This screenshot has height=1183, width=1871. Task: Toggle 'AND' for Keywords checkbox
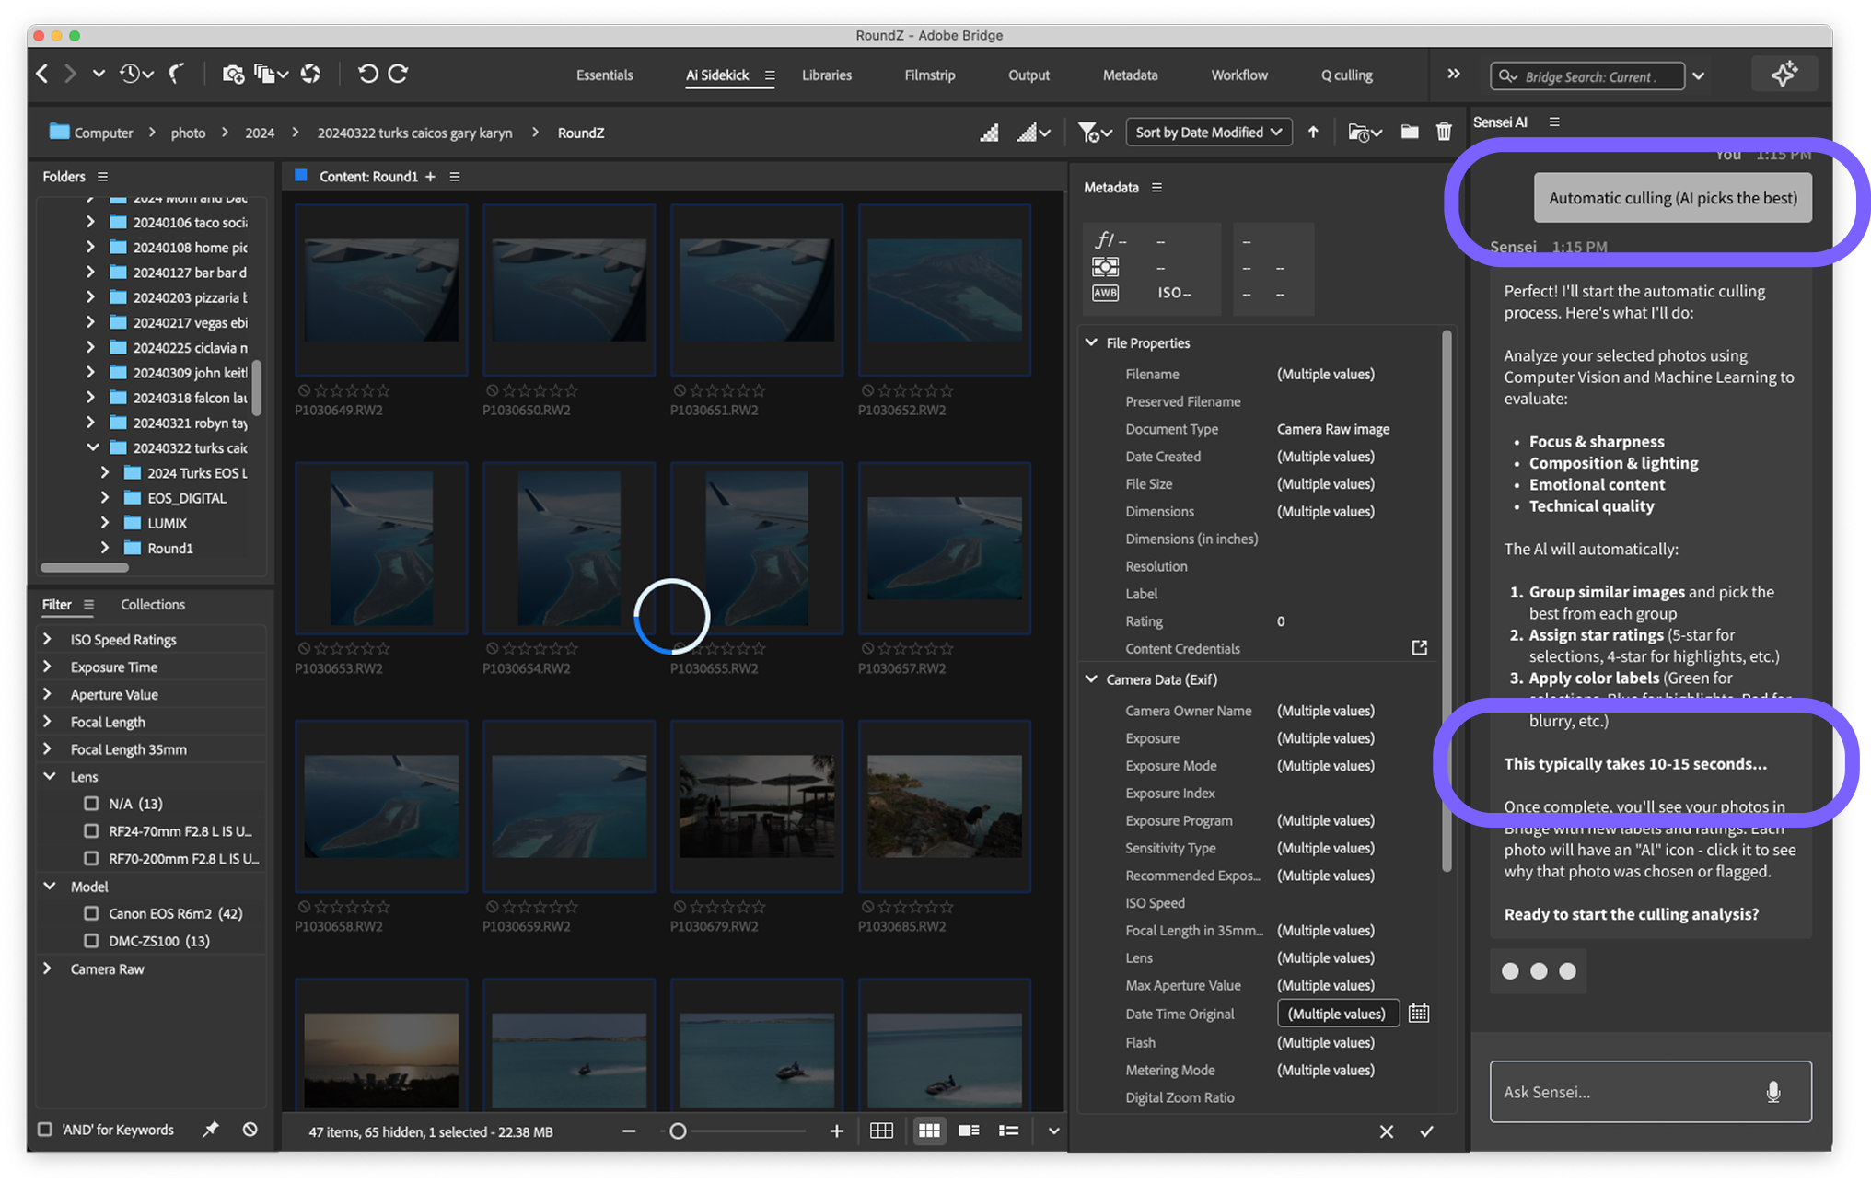click(x=44, y=1130)
